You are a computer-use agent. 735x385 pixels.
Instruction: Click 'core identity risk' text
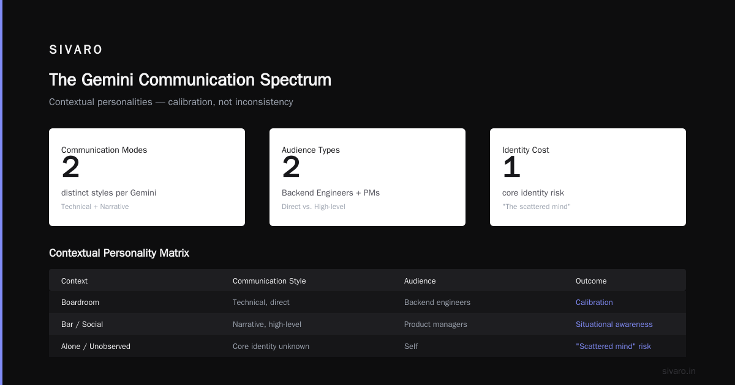click(x=533, y=193)
